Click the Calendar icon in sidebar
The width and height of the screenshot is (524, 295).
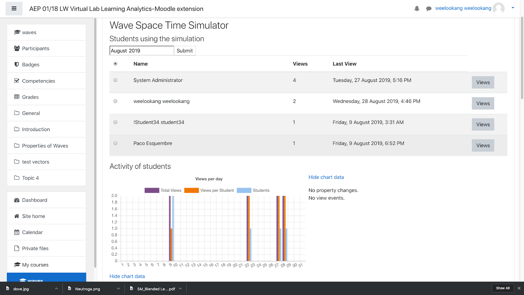click(17, 232)
